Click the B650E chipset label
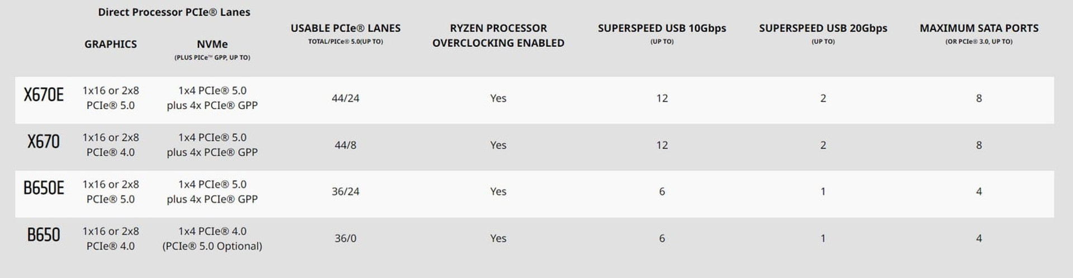The width and height of the screenshot is (1073, 278). [x=44, y=188]
